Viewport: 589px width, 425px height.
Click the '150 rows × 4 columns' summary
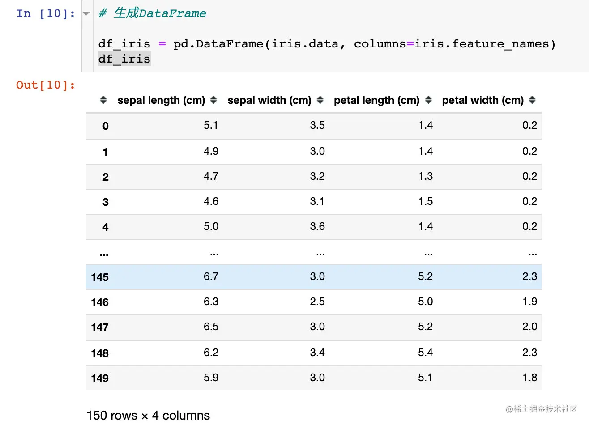pyautogui.click(x=148, y=416)
